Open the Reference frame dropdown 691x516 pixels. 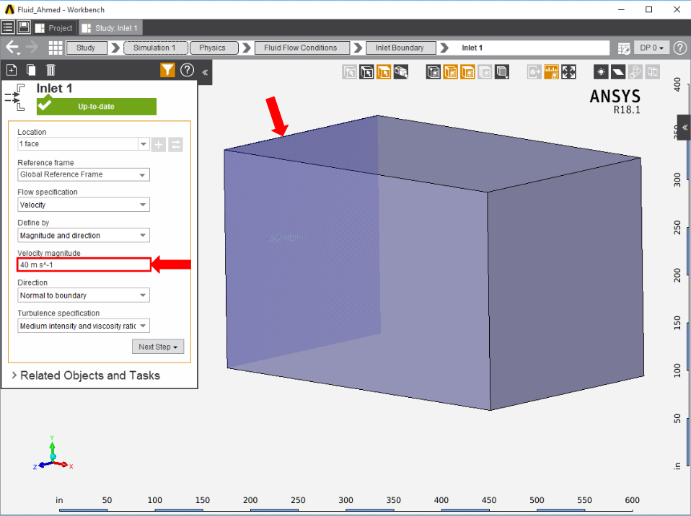tap(83, 174)
